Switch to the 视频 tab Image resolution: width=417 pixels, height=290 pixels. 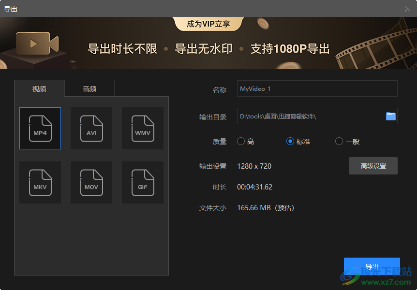tap(39, 88)
